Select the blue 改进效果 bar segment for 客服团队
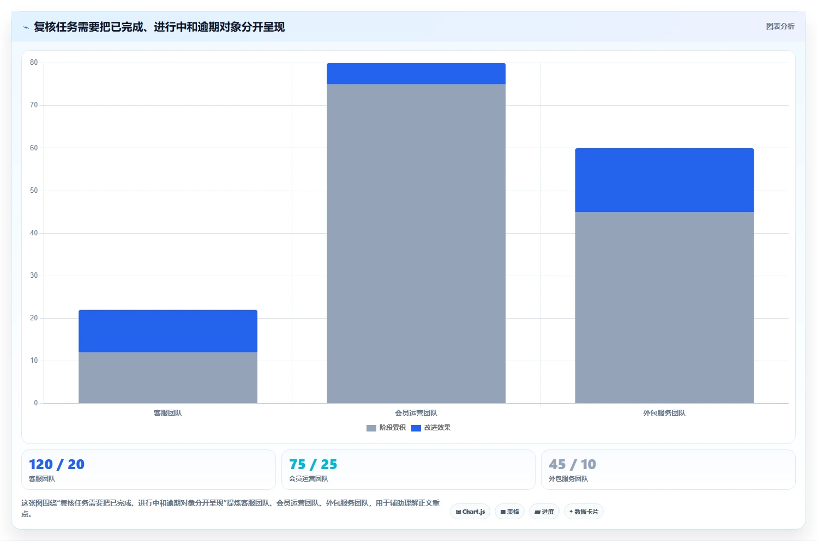Screen dimensions: 817x541 tap(168, 331)
